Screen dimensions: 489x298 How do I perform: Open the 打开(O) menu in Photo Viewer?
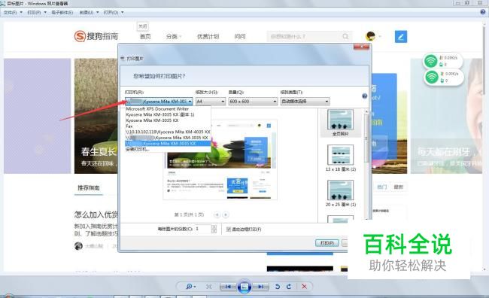pyautogui.click(x=114, y=13)
